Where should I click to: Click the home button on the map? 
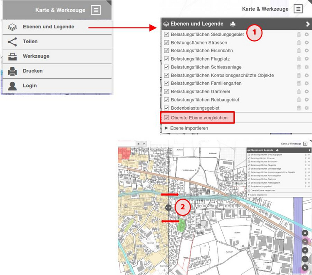click(x=305, y=233)
